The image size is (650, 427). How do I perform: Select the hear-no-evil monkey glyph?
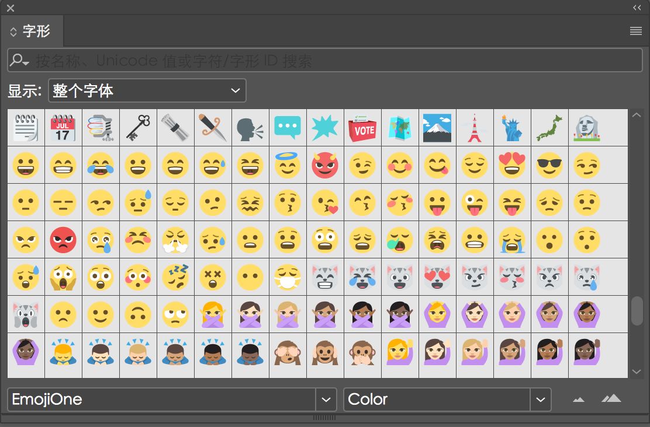click(325, 352)
